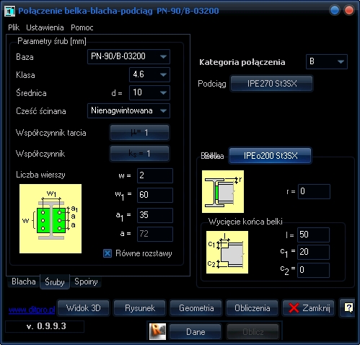The height and width of the screenshot is (345, 360).
Task: Switch to the Blacha tab
Action: 24,281
